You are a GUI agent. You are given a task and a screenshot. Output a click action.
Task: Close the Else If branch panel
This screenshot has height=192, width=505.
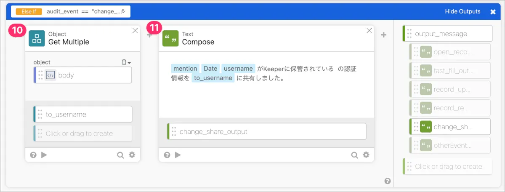493,12
